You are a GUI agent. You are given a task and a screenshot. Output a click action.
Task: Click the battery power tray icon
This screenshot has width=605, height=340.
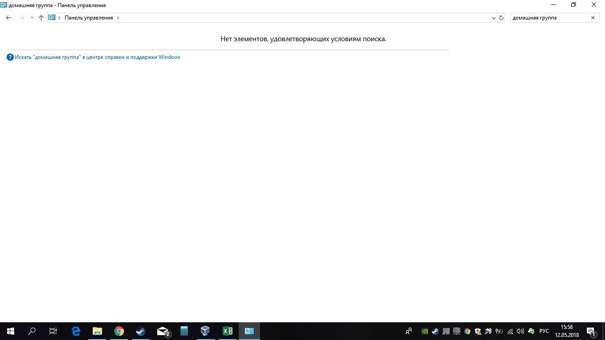coord(499,331)
